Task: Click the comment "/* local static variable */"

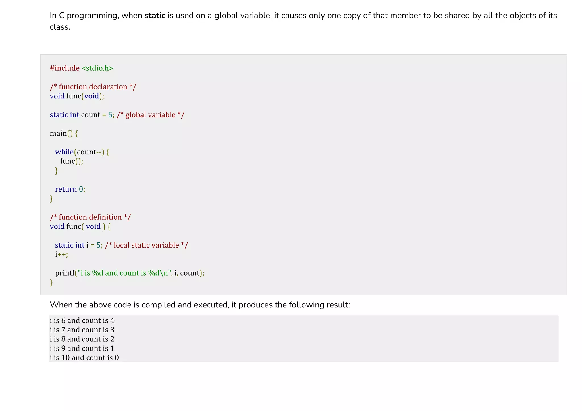Action: (146, 245)
